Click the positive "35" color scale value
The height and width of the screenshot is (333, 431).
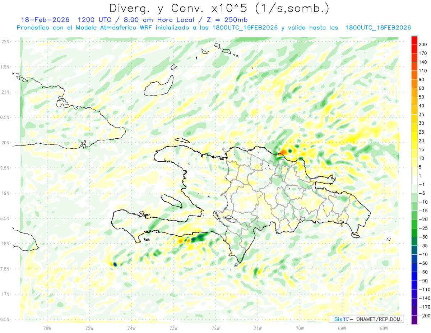(422, 115)
